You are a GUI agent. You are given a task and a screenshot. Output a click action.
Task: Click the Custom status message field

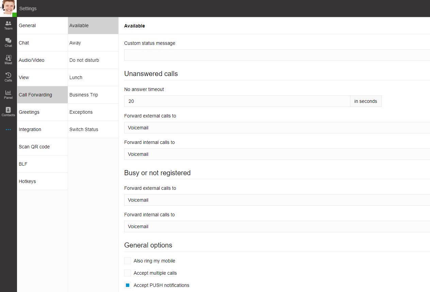point(277,55)
